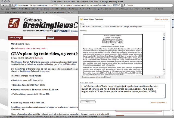Close the Posterous share window
Image resolution: width=174 pixels, height=118 pixels.
pyautogui.click(x=161, y=19)
